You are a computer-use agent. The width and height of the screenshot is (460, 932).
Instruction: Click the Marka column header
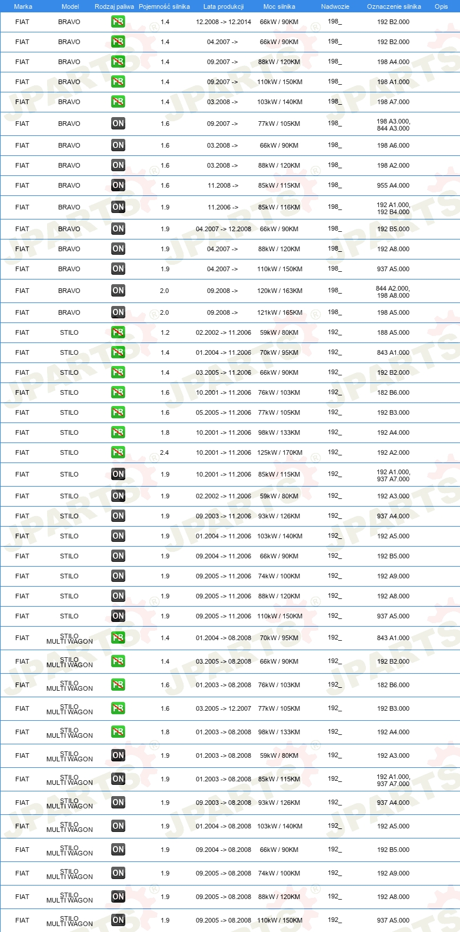click(x=23, y=6)
